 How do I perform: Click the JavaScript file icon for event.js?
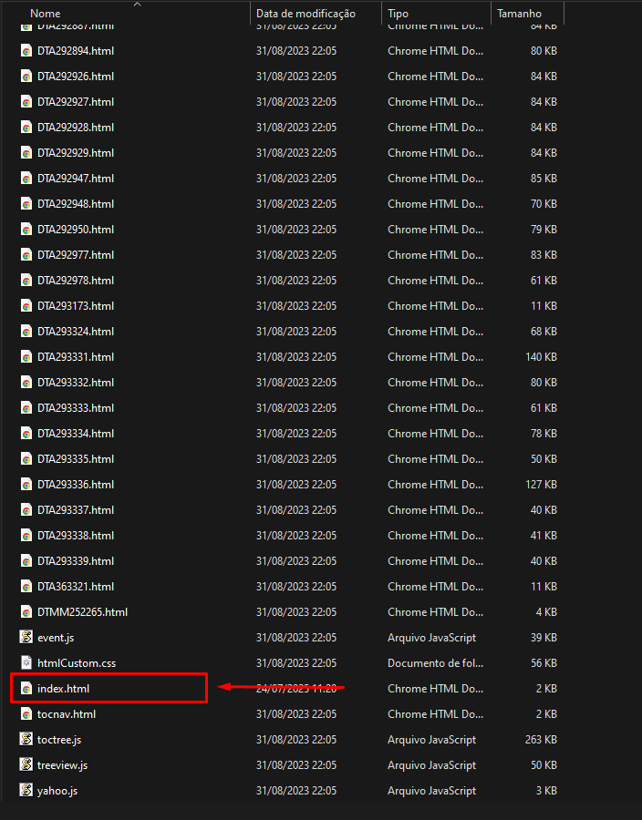point(26,638)
